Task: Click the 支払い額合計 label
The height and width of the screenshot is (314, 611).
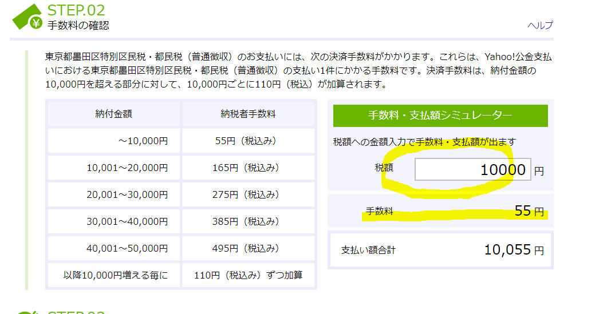Action: [368, 250]
